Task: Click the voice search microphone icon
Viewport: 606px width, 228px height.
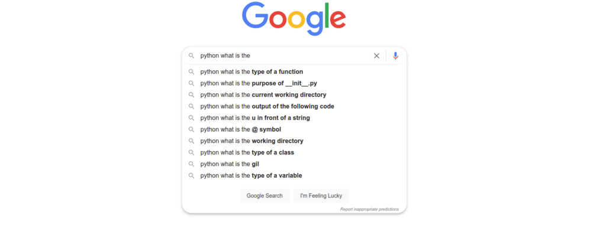Action: [395, 56]
